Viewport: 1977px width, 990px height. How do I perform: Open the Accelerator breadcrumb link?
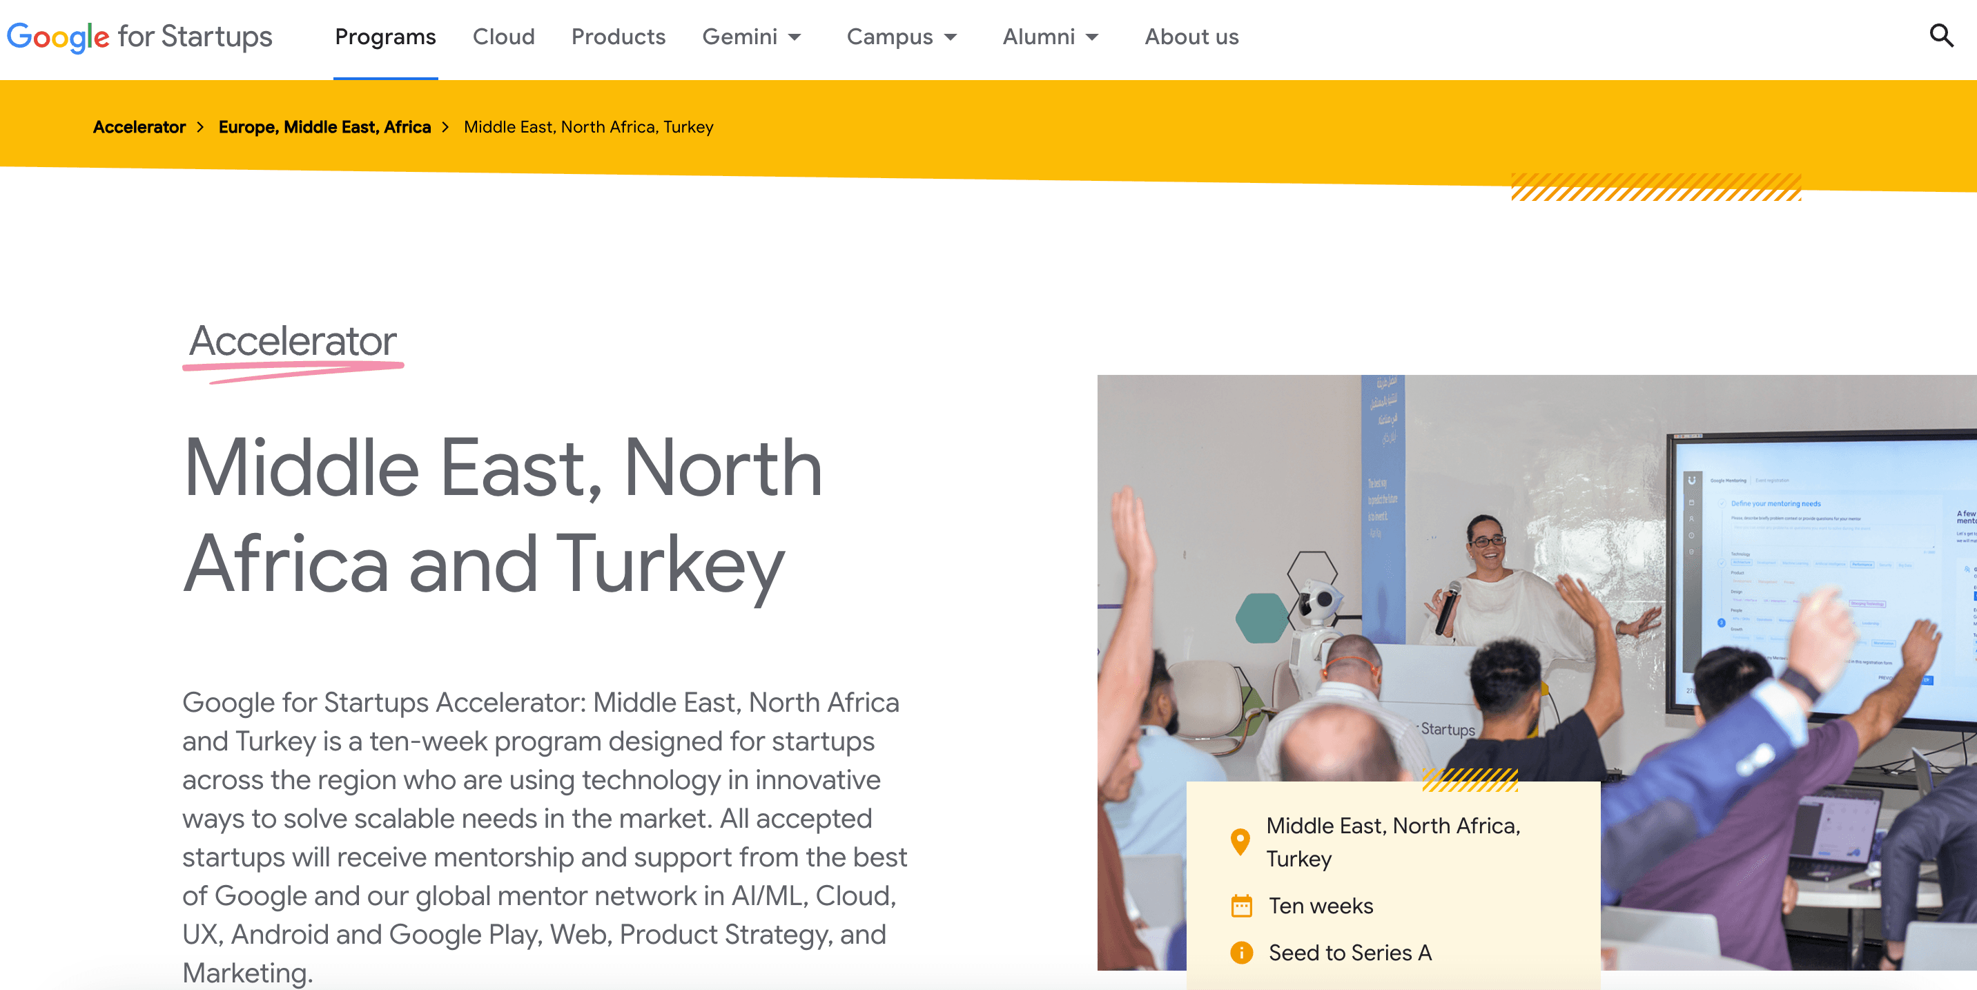pyautogui.click(x=139, y=126)
